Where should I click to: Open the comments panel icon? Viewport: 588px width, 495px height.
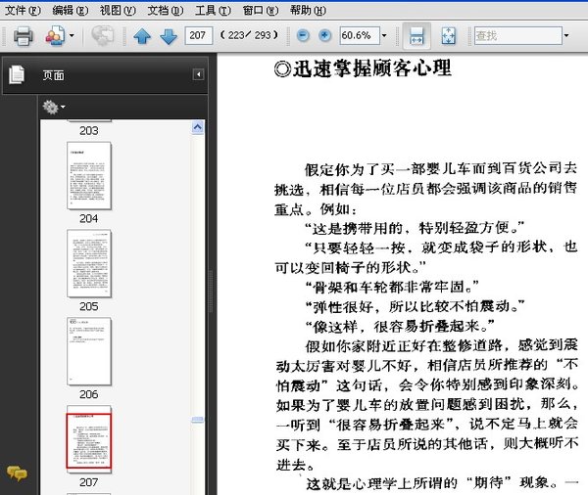(x=17, y=473)
